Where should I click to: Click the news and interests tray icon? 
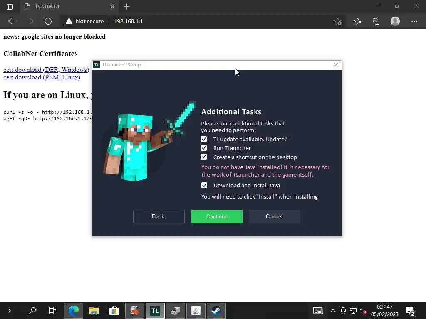point(318,311)
